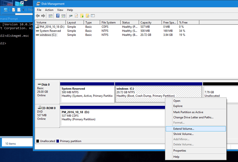The width and height of the screenshot is (238, 162).
Task: Click the checkmark document toolbar icon
Action: pyautogui.click(x=76, y=16)
